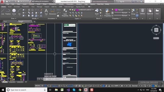Switch to the Layout1 tab

(12, 82)
